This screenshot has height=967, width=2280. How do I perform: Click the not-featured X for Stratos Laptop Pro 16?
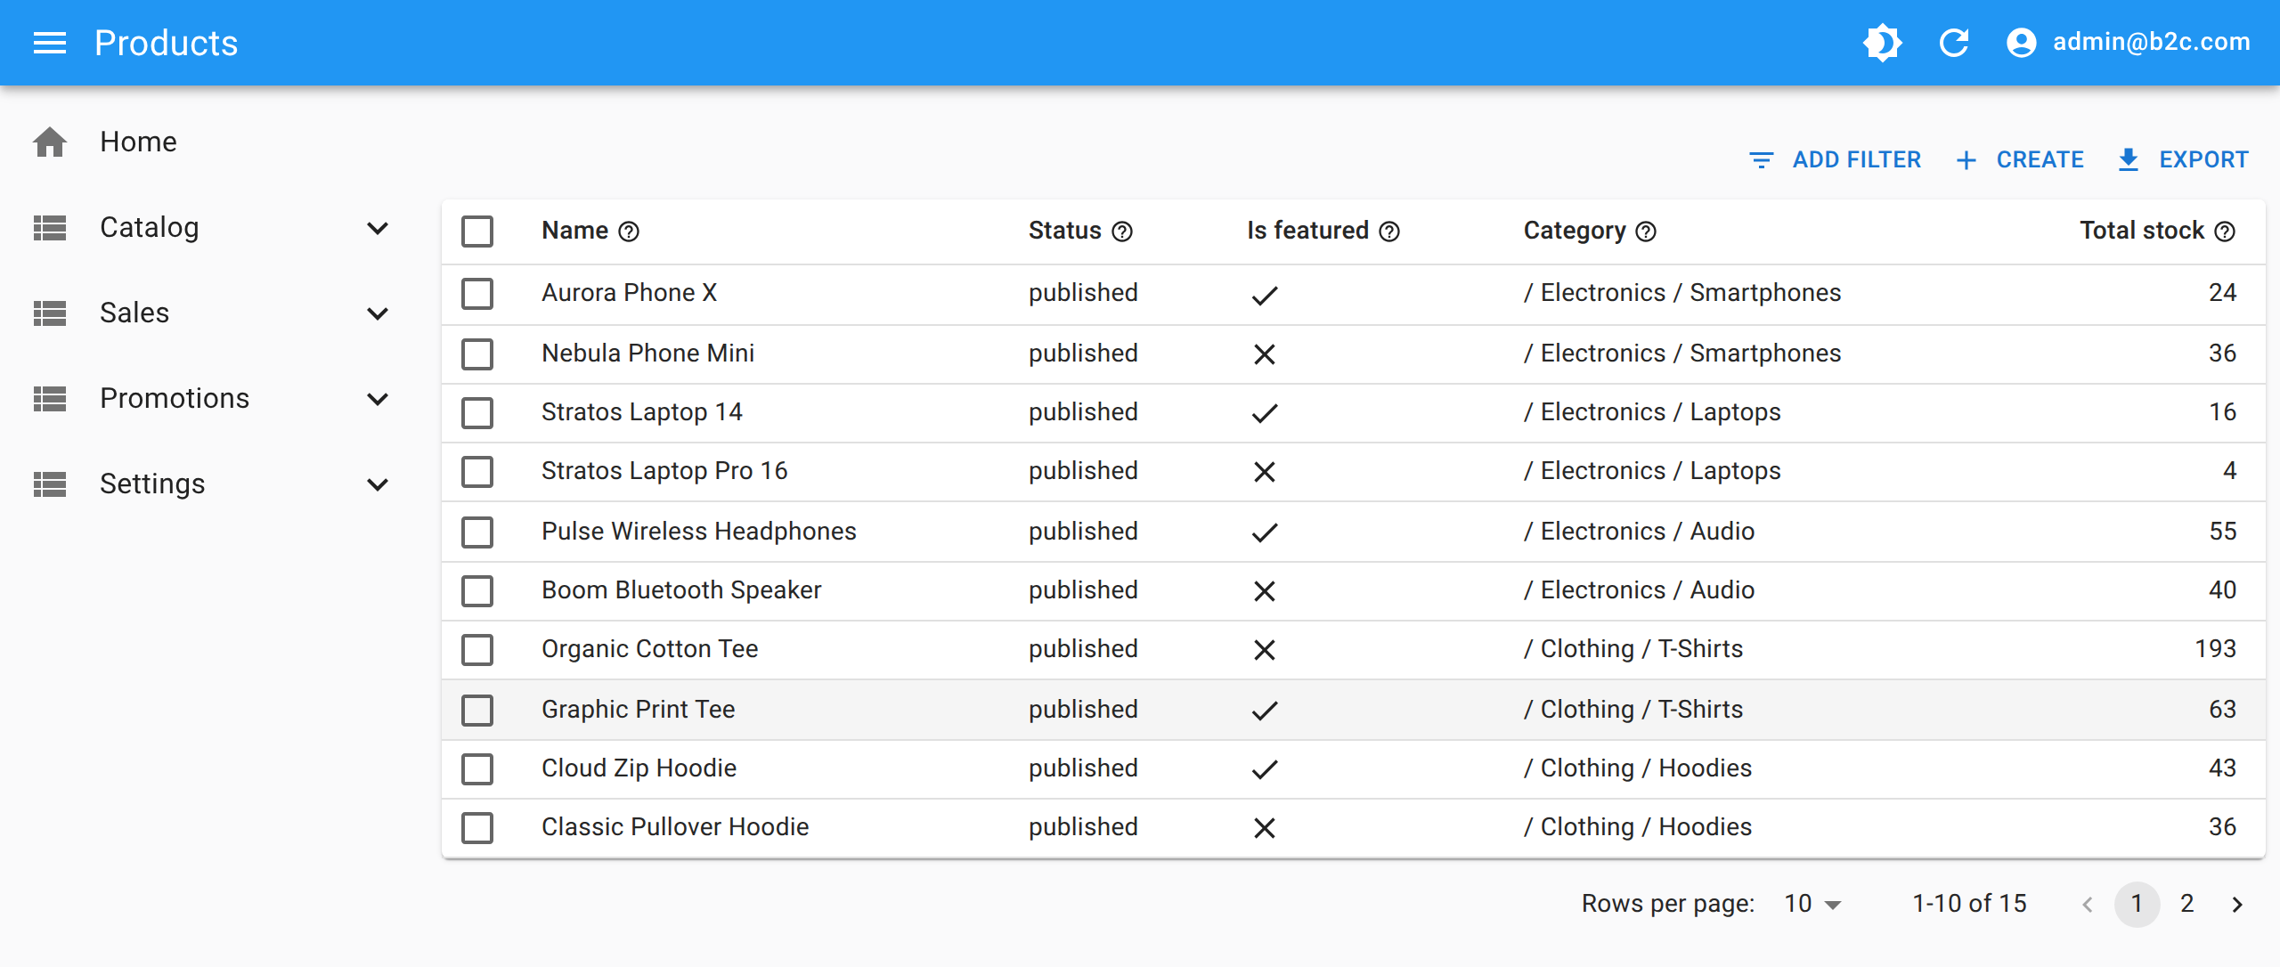click(x=1265, y=472)
